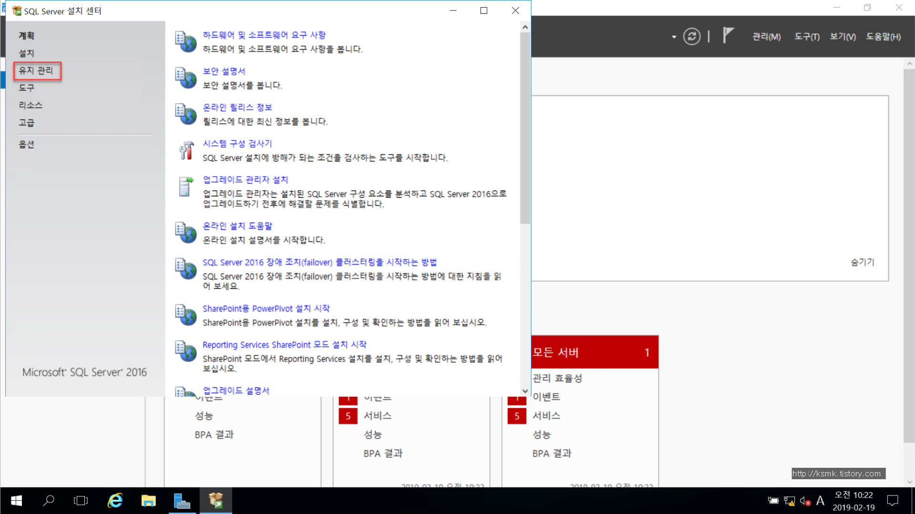Open the 보안 설명서 link
The image size is (915, 514).
pyautogui.click(x=224, y=71)
